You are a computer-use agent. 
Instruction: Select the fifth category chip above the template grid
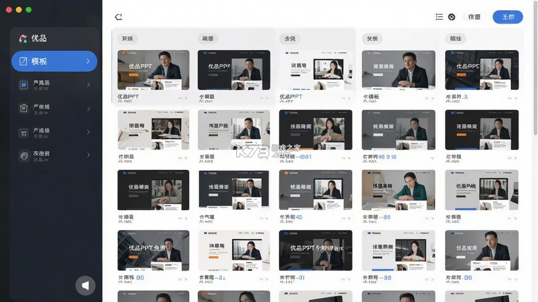tap(456, 39)
